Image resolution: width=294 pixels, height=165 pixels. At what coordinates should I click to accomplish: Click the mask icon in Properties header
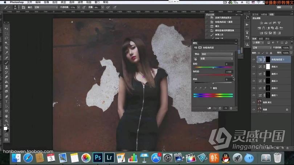click(200, 48)
